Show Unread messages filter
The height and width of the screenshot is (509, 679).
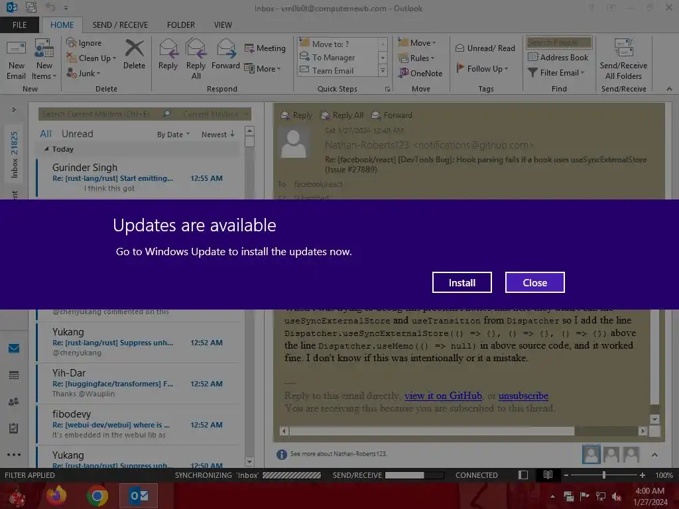(x=77, y=134)
